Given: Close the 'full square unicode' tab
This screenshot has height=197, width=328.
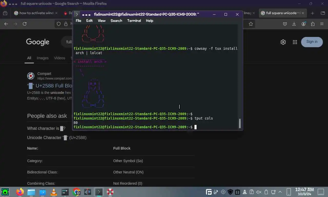Looking at the screenshot, I should [x=303, y=13].
